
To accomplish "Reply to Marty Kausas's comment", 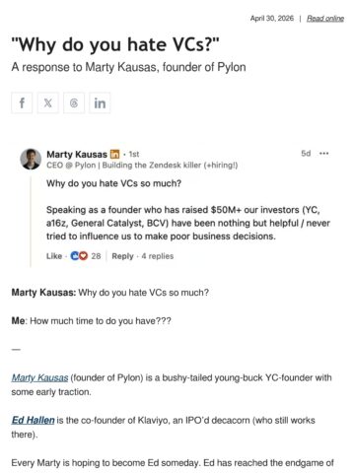I will [x=122, y=256].
